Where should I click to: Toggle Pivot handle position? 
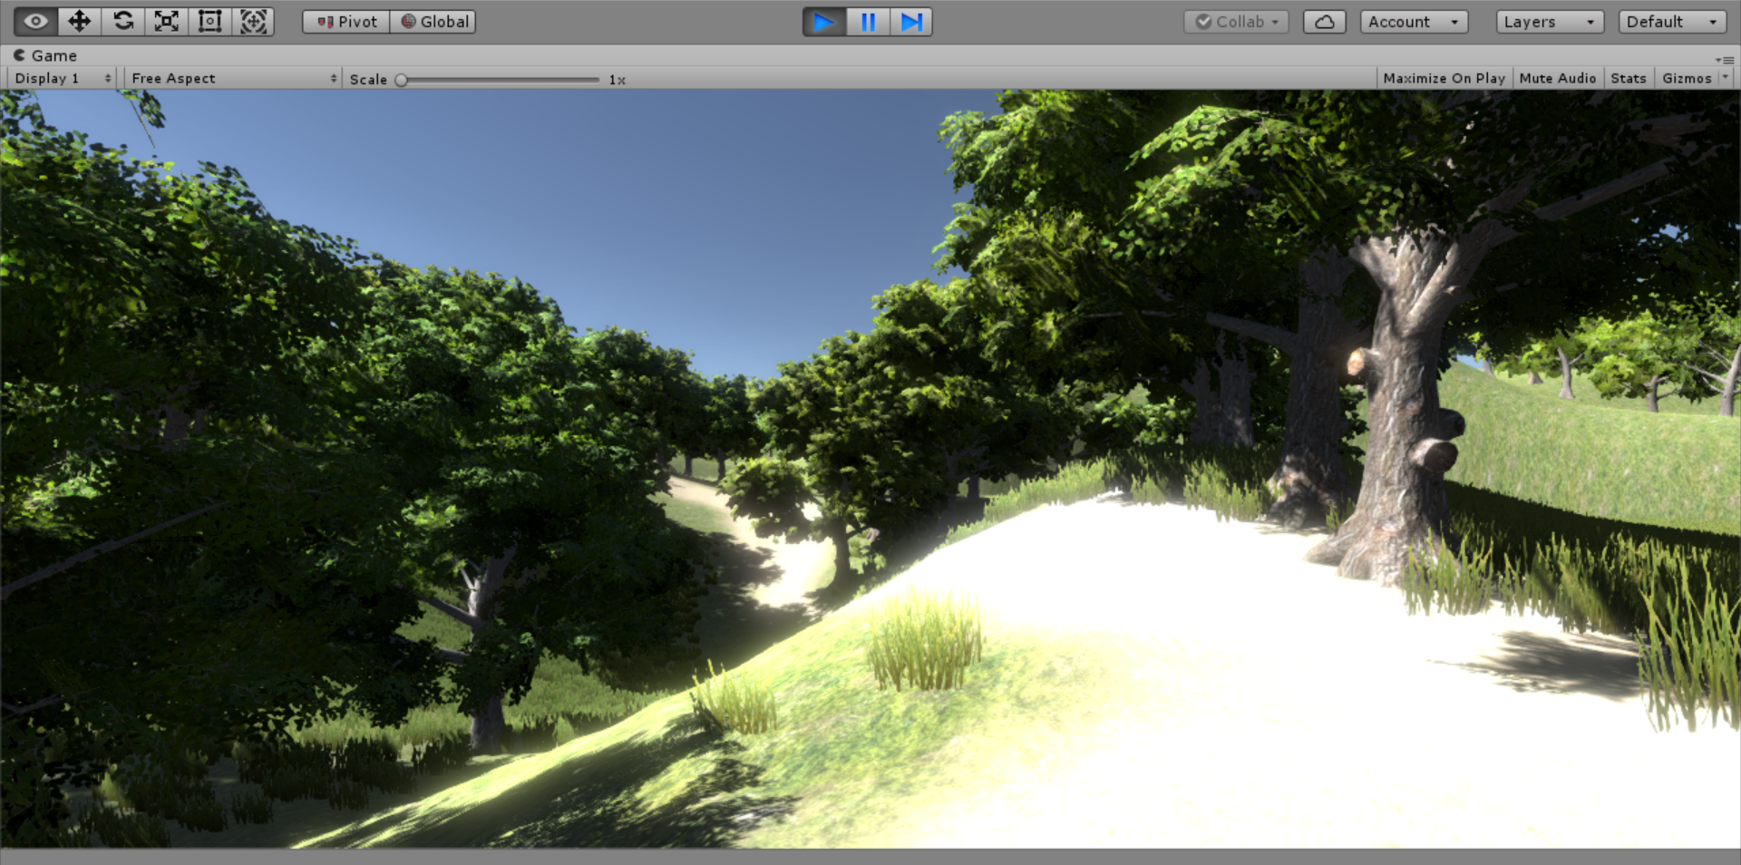click(346, 22)
